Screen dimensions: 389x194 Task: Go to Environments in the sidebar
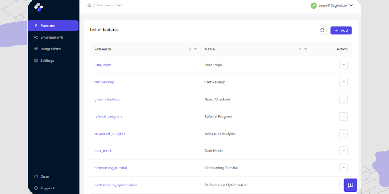click(52, 38)
